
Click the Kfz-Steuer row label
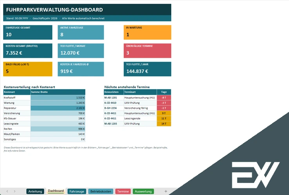pos(10,119)
